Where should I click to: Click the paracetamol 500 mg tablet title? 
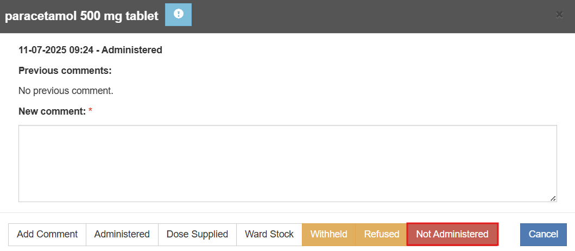81,16
